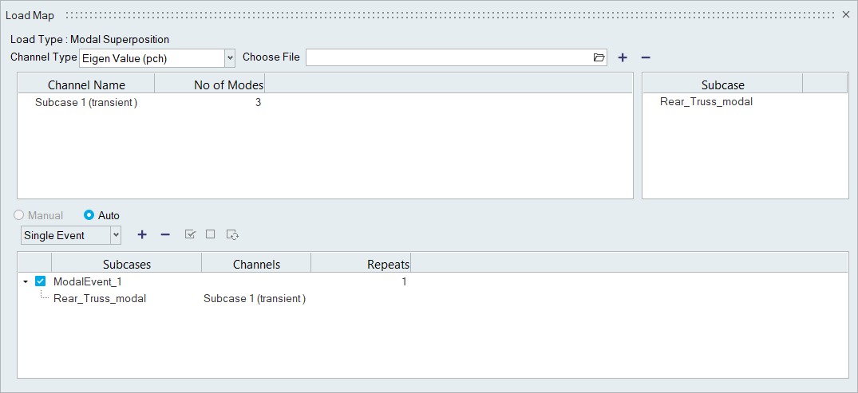Click the Choose File input field
Viewport: 858px width, 393px height.
449,57
